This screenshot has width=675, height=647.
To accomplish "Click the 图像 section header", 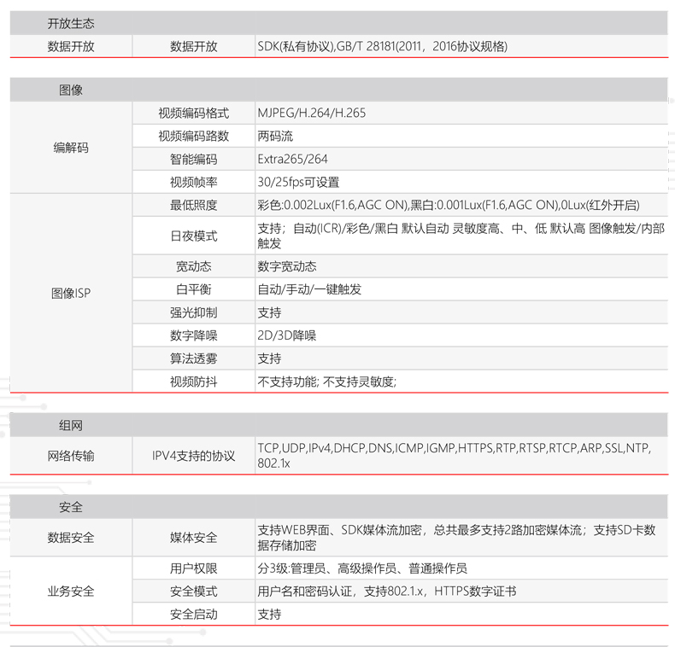I will (x=71, y=90).
